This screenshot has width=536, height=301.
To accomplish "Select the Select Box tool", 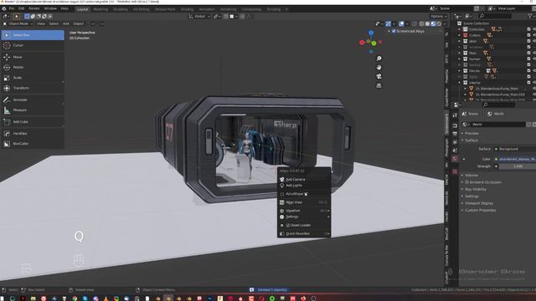I will pos(33,35).
